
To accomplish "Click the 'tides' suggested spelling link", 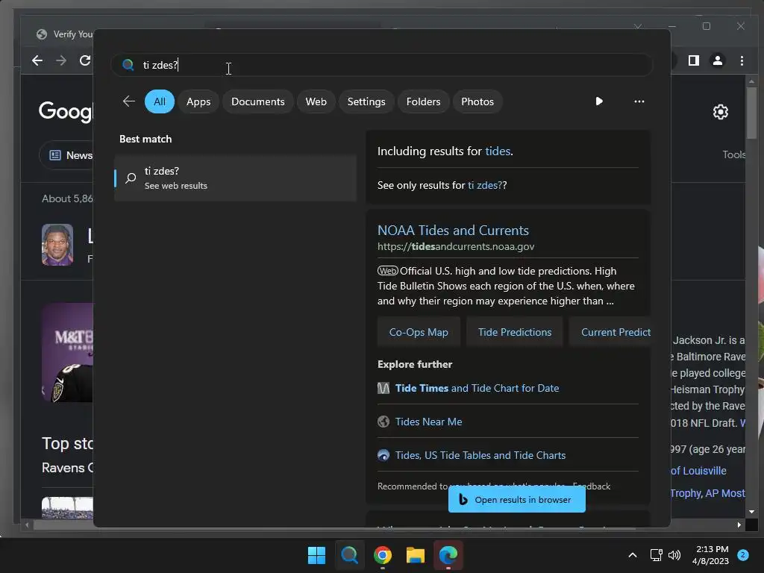I will coord(498,151).
